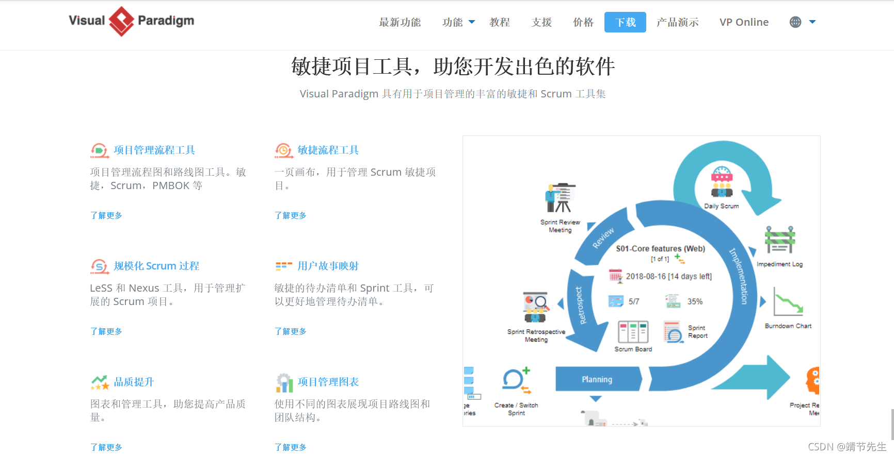Click the Planning arrow banner

click(598, 379)
